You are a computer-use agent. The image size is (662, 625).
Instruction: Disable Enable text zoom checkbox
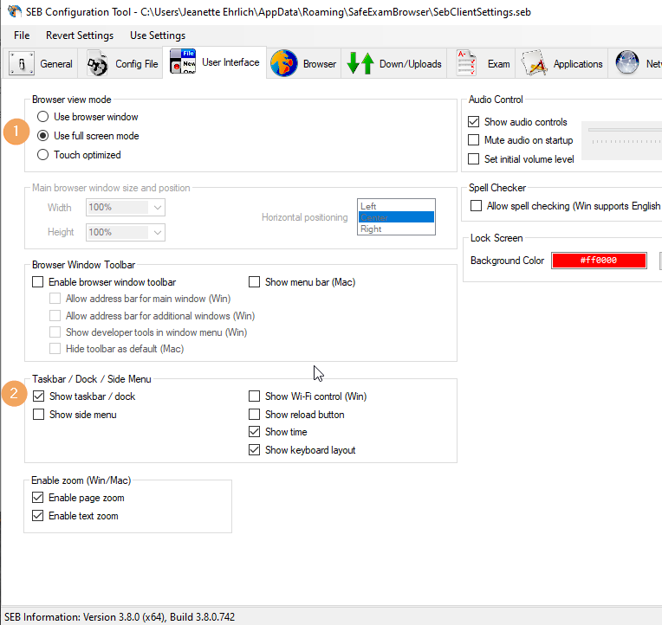(x=37, y=516)
